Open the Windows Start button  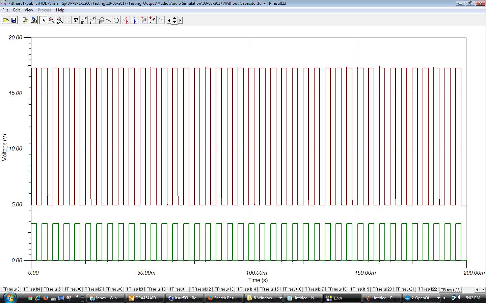[9, 298]
